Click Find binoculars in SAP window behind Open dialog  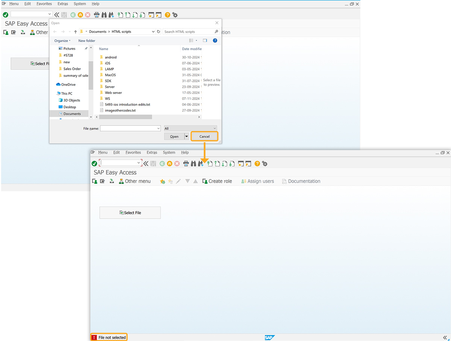click(105, 15)
